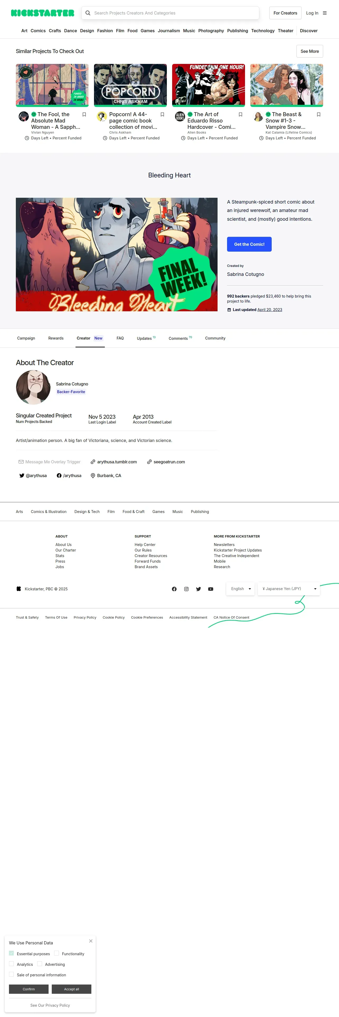Screen dimensions: 339x1017
Task: Open Kickstarter's Facebook page in footer
Action: click(174, 589)
